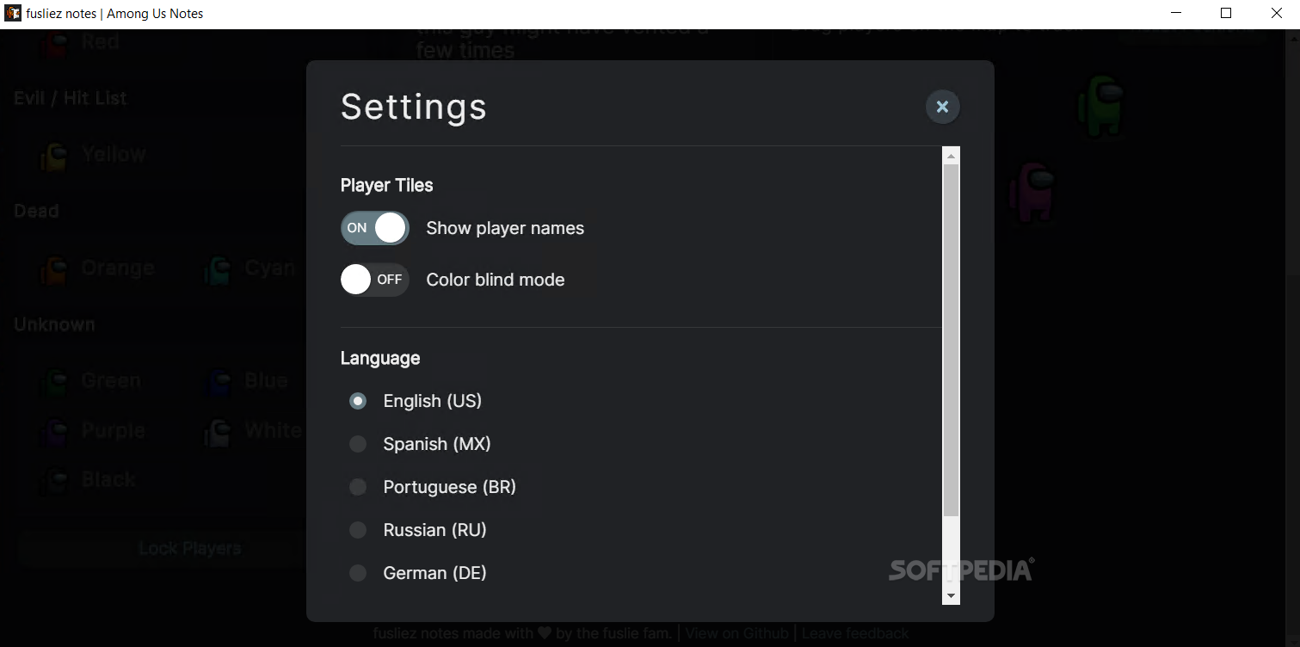Click the Orange crewmate icon in Dead list
The width and height of the screenshot is (1300, 647).
[54, 269]
